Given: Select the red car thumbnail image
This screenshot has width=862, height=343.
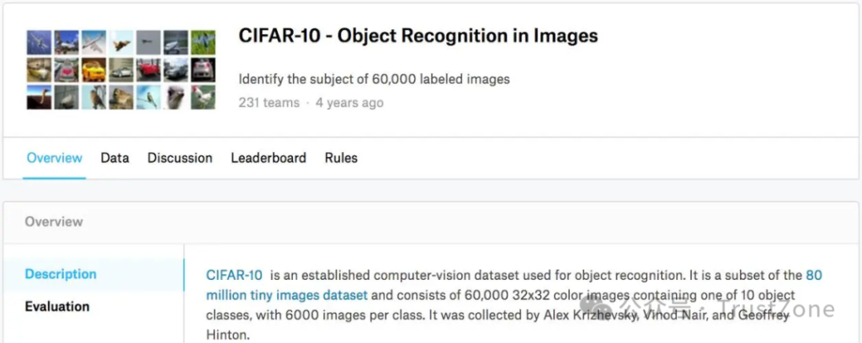Looking at the screenshot, I should [148, 70].
